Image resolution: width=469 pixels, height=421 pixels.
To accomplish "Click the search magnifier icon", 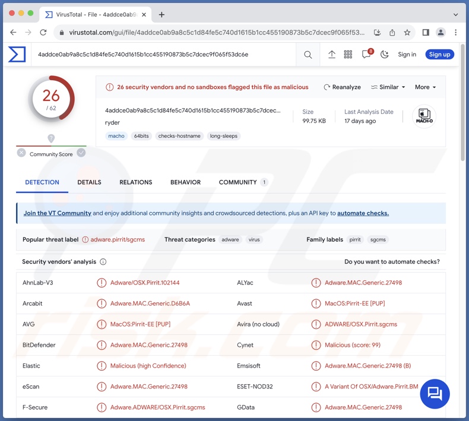I will [x=308, y=55].
